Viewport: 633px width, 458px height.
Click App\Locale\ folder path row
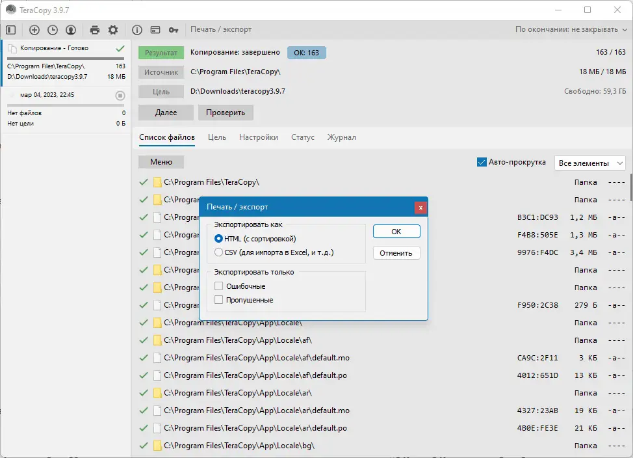[233, 323]
